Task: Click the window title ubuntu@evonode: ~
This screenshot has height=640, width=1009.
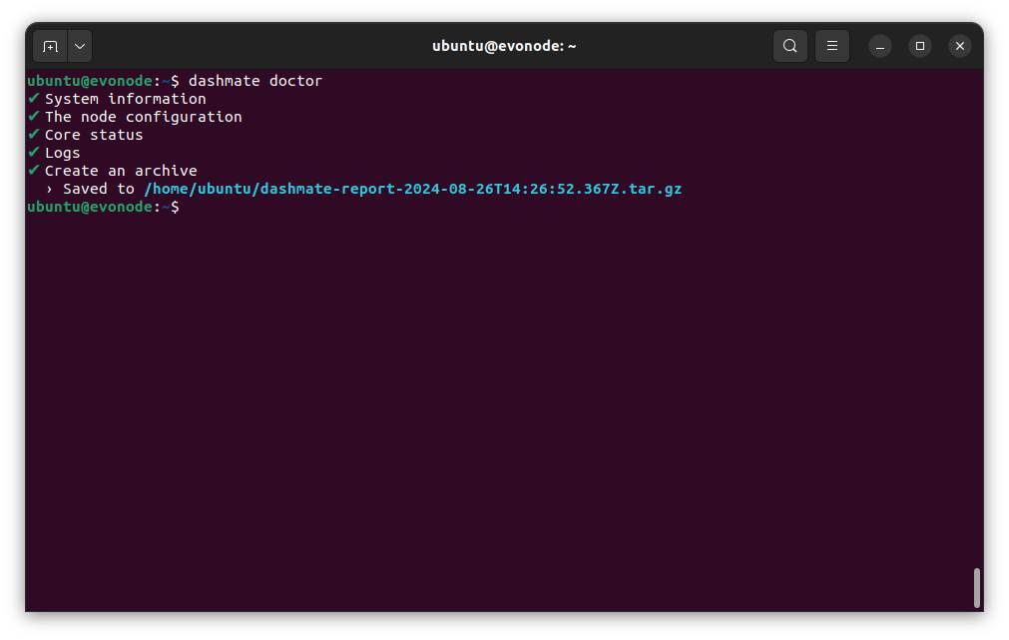Action: pos(504,46)
